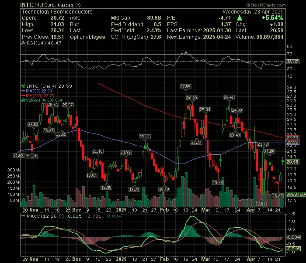
Task: Click the 21.05 price label
Action: (x=270, y=151)
